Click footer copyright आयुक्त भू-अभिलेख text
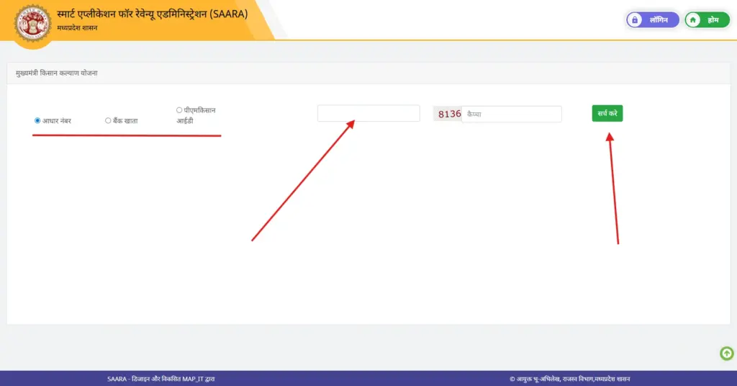The image size is (737, 386). [x=570, y=379]
